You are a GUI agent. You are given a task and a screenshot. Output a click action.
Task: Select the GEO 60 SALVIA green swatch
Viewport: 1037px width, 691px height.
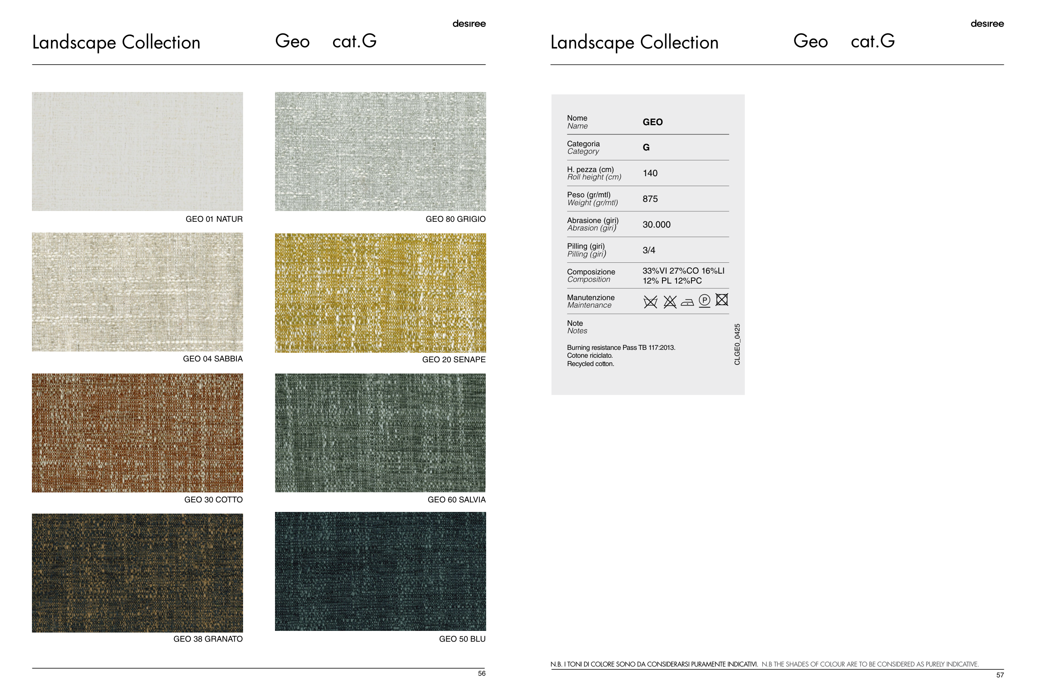click(x=380, y=433)
